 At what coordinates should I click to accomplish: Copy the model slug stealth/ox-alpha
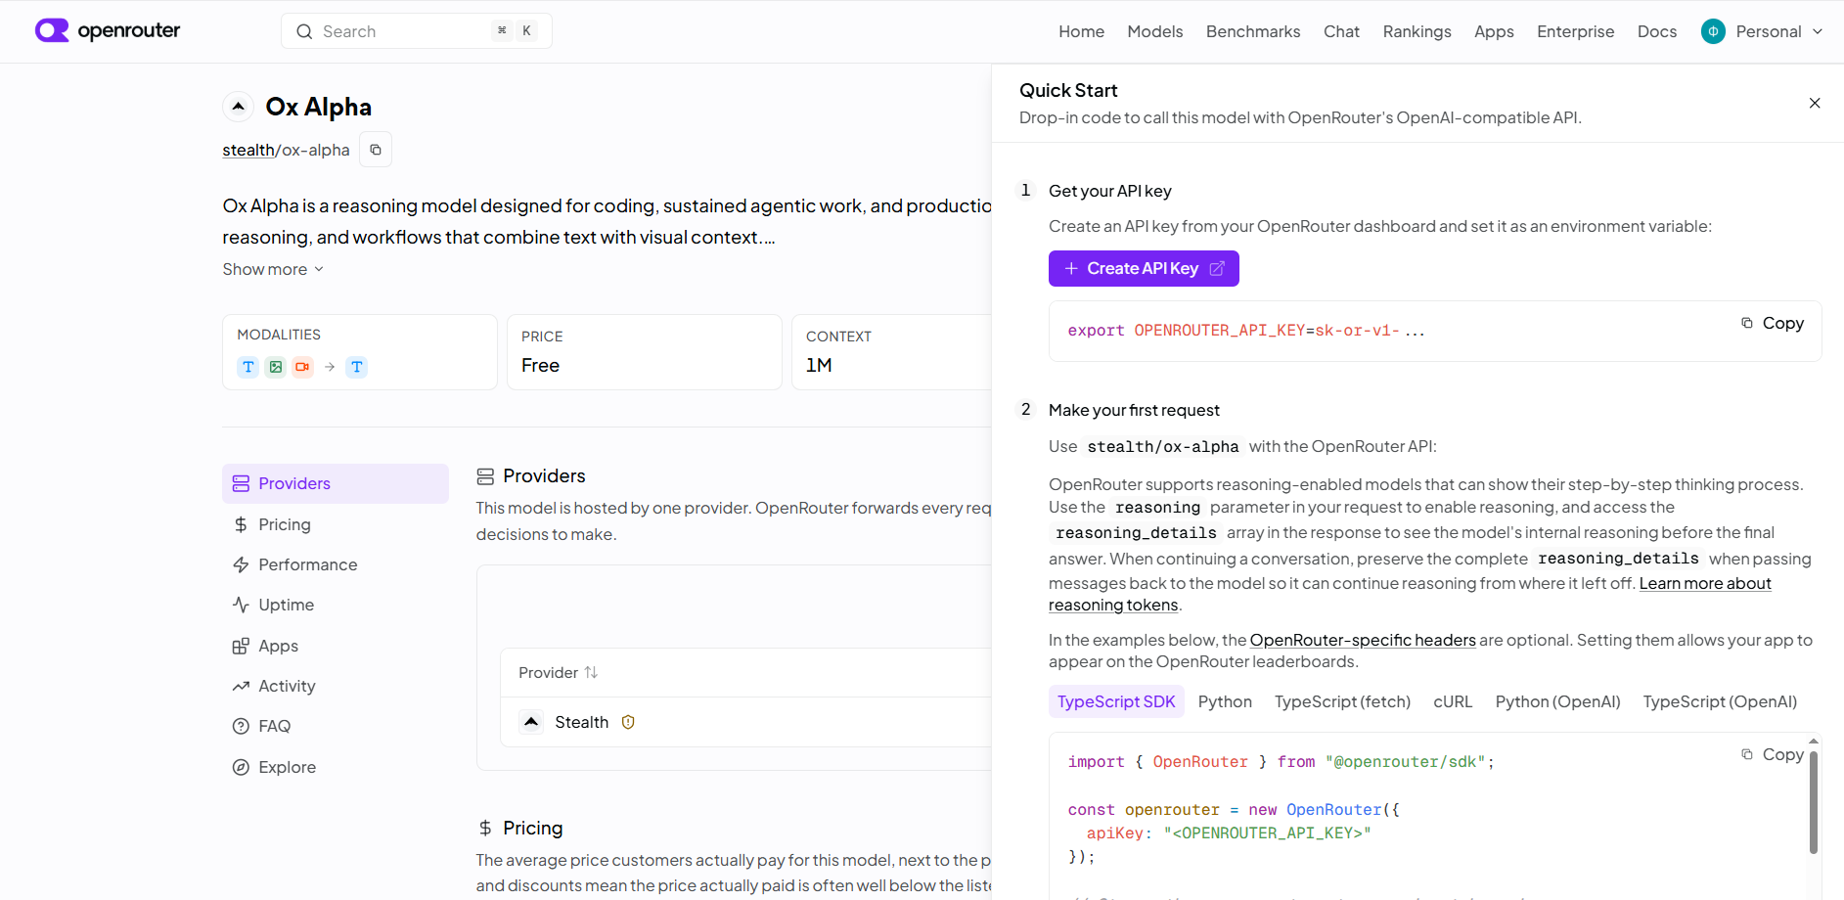376,150
